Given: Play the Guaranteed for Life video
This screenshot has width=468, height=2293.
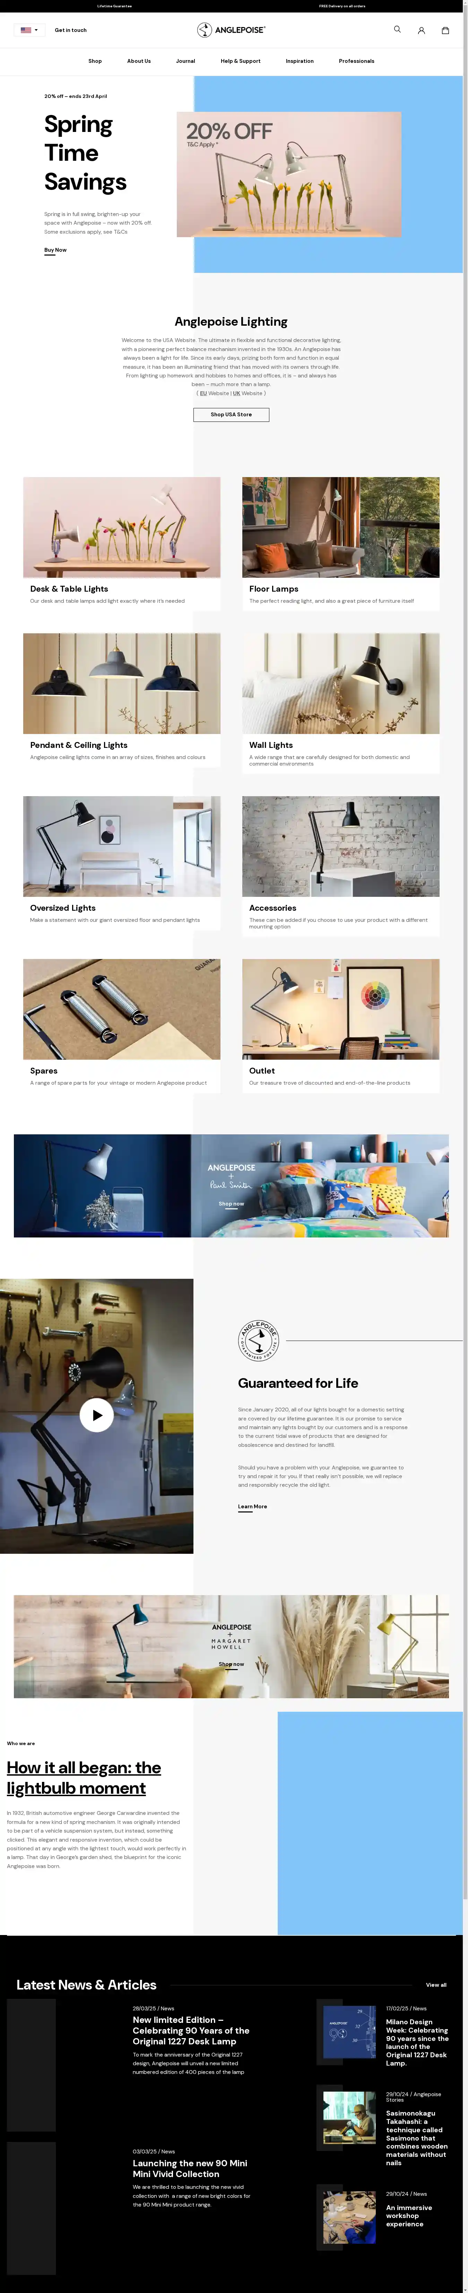Looking at the screenshot, I should [97, 1415].
